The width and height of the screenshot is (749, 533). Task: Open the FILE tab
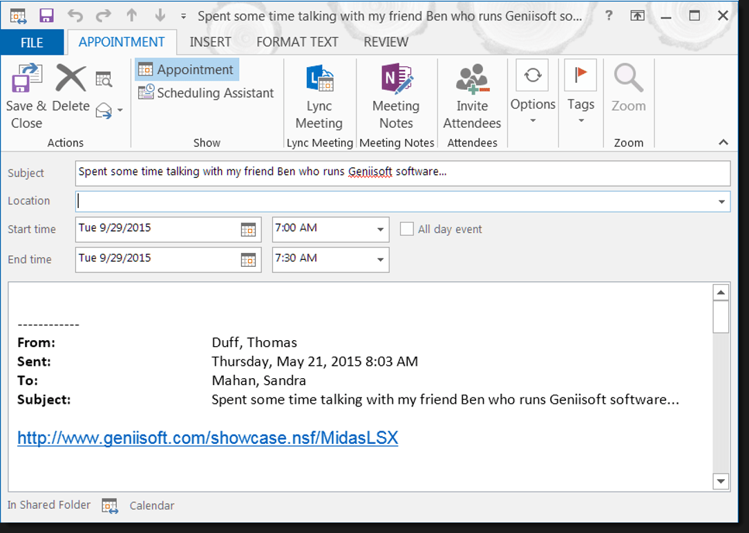coord(32,43)
